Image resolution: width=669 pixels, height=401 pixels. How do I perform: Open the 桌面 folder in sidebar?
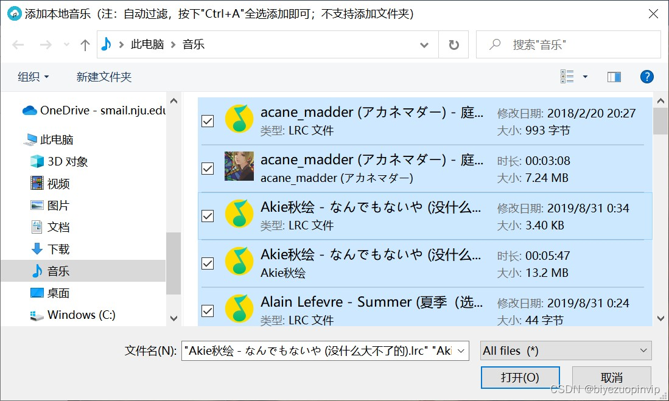tap(51, 293)
